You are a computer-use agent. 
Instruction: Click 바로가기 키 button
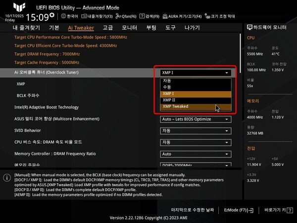click(275, 210)
